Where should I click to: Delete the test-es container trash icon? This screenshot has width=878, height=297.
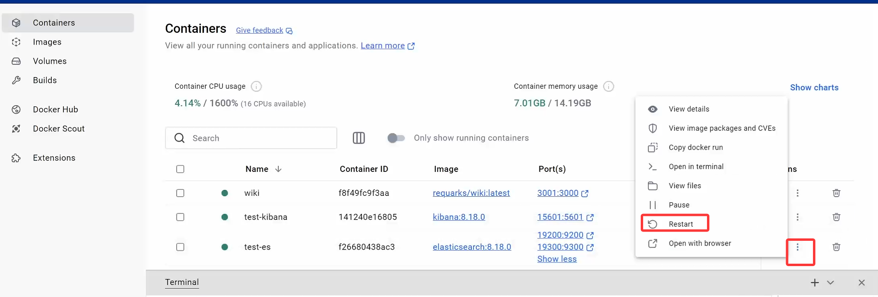point(836,247)
